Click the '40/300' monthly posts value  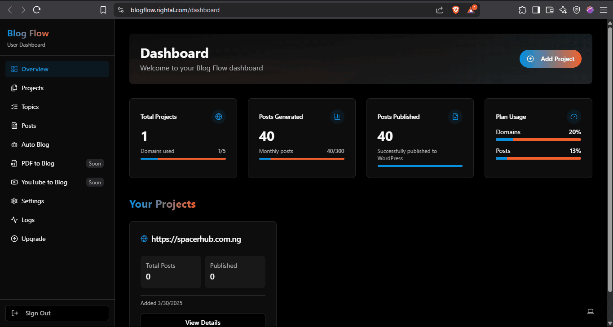pyautogui.click(x=335, y=151)
